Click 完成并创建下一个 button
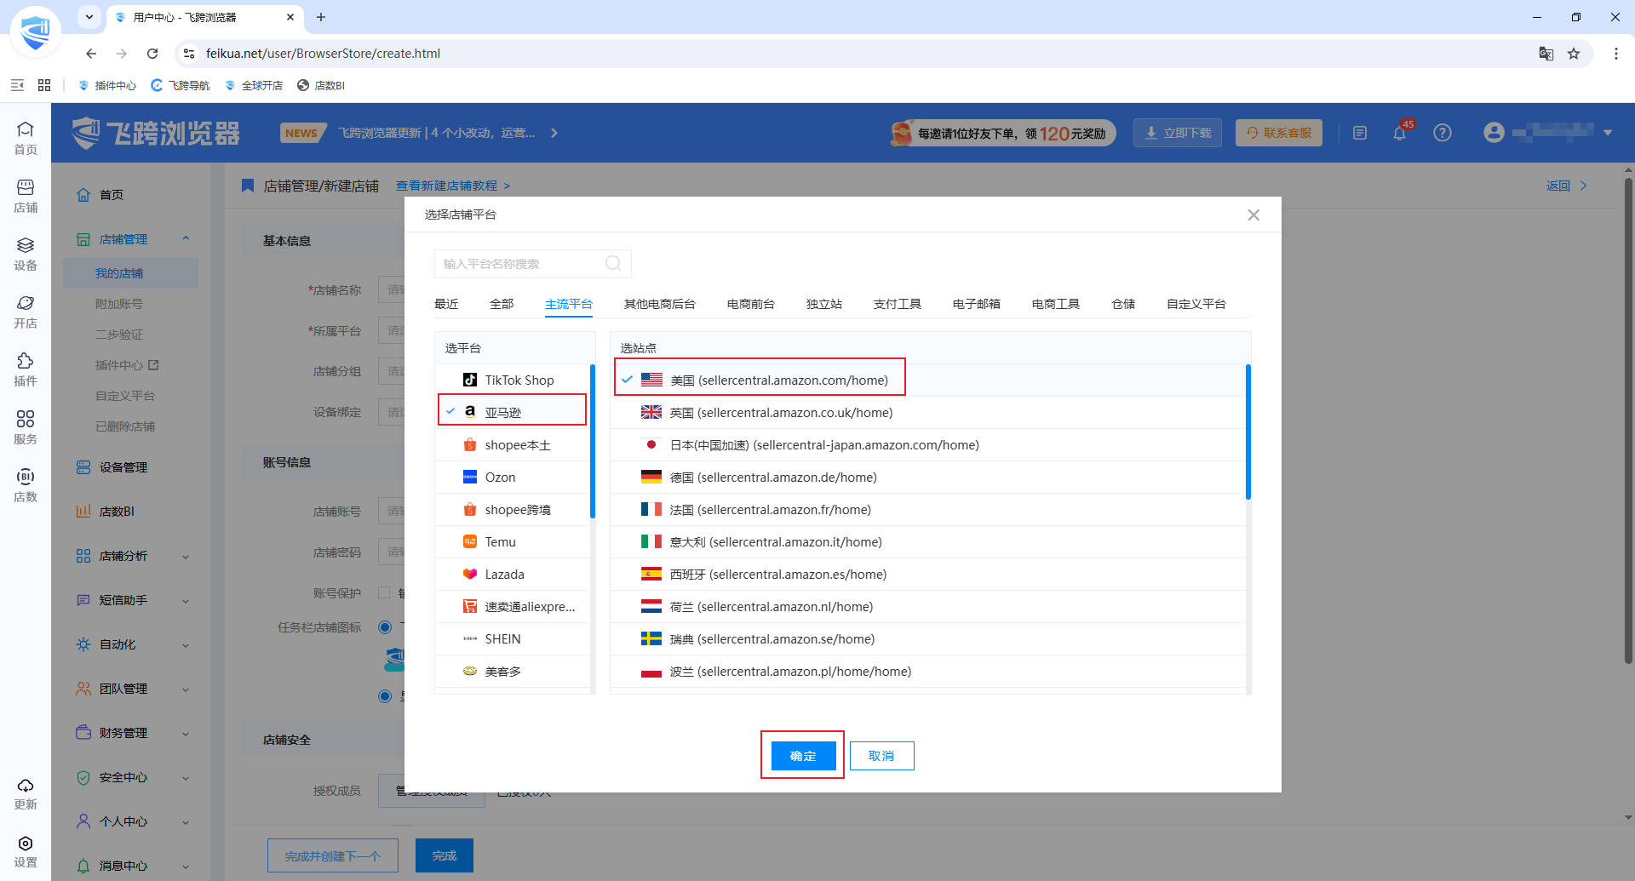Screen dimensions: 1635x881 pyautogui.click(x=333, y=855)
